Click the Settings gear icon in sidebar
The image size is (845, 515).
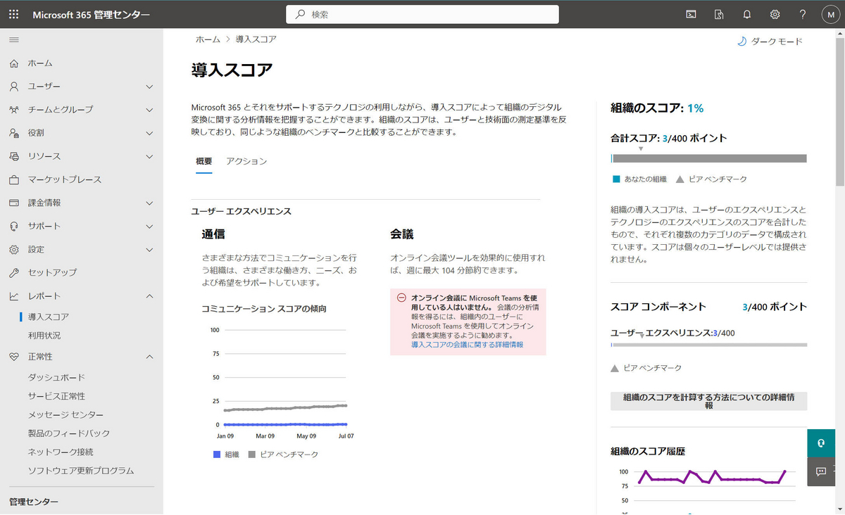[14, 250]
